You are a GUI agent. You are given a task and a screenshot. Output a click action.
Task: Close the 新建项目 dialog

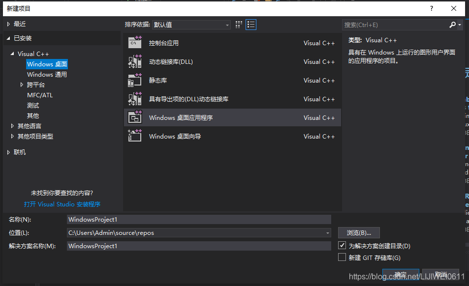tap(454, 8)
